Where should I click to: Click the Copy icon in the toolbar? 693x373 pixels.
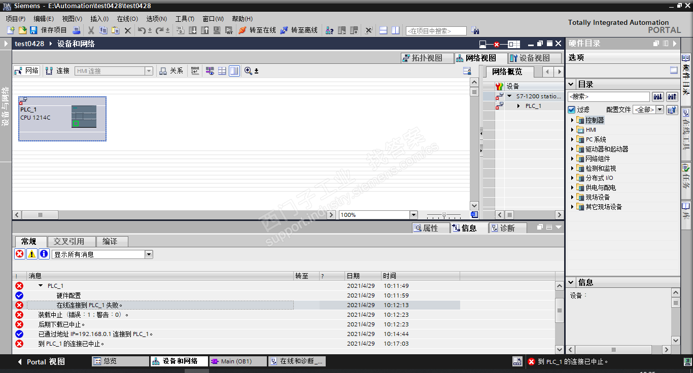pyautogui.click(x=103, y=30)
